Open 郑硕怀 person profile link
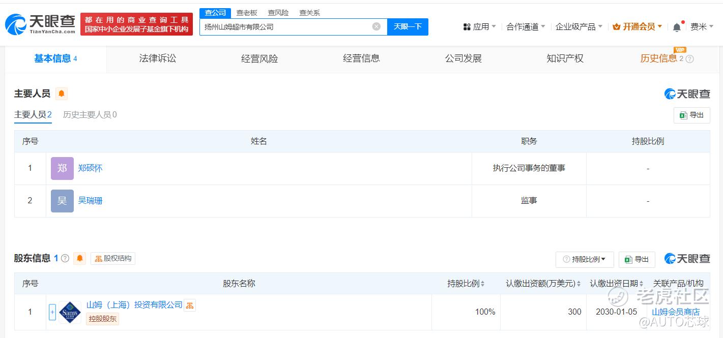723x338 pixels. coord(90,168)
